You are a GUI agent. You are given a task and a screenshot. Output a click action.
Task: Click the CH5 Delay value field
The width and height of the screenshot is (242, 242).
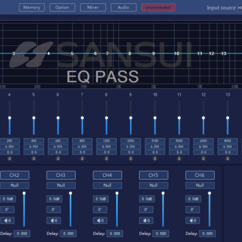point(161,234)
